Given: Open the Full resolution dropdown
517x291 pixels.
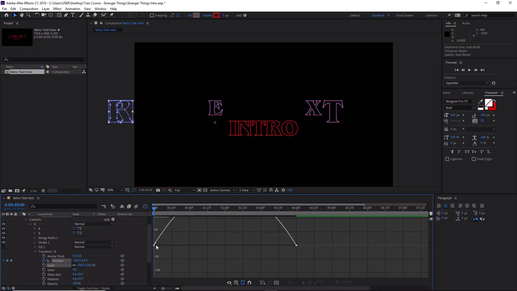Looking at the screenshot, I should pos(185,190).
